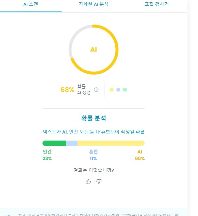Switch to the AI 스캔 tab
The width and height of the screenshot is (198, 216).
(31, 5)
